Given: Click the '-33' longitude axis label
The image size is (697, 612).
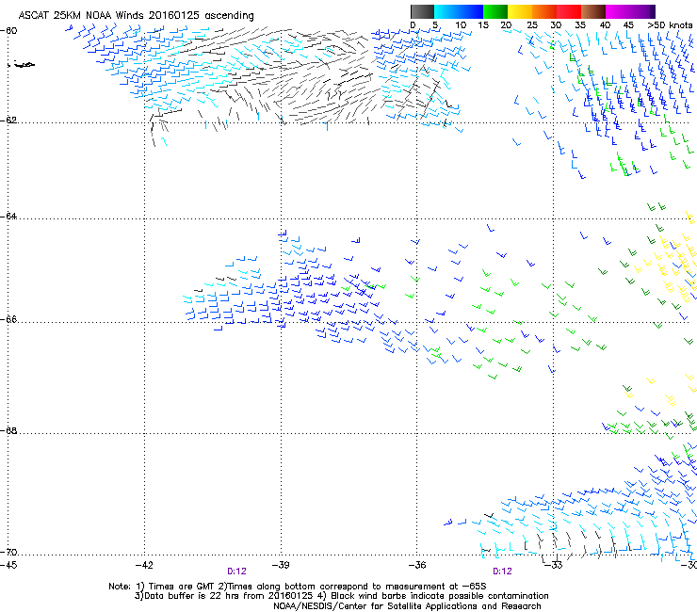Looking at the screenshot, I should (554, 565).
